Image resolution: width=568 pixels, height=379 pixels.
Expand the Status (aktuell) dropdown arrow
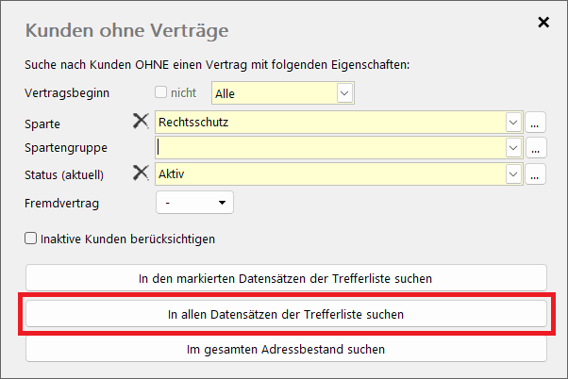click(513, 173)
